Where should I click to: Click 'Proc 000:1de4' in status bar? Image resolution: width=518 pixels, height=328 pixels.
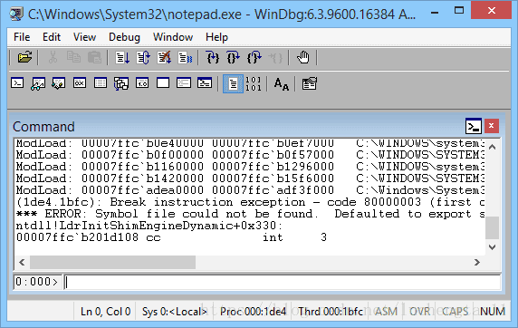(x=253, y=312)
